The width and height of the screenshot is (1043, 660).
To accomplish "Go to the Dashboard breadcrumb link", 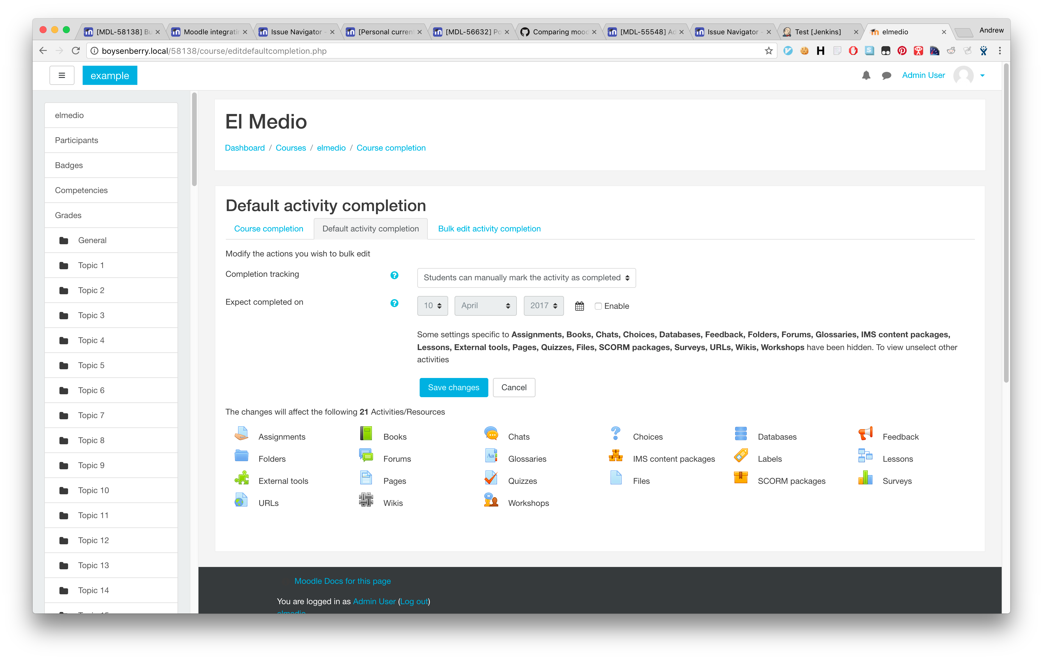I will [245, 148].
